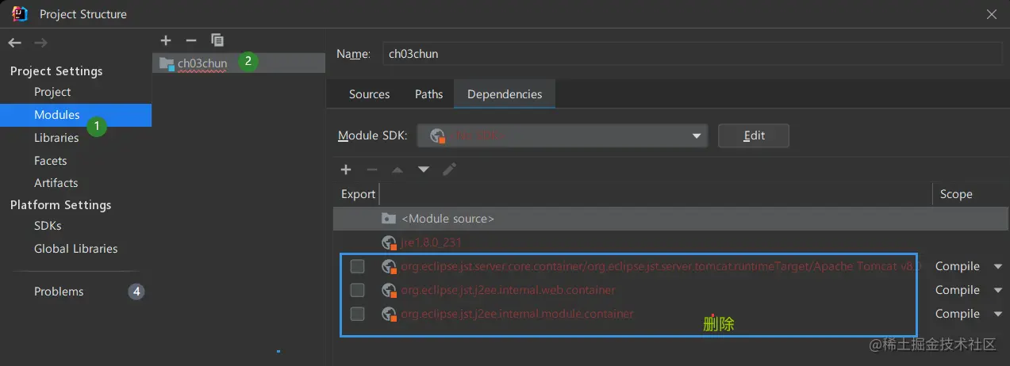Open Artifacts settings
Viewport: 1010px width, 366px height.
click(56, 182)
